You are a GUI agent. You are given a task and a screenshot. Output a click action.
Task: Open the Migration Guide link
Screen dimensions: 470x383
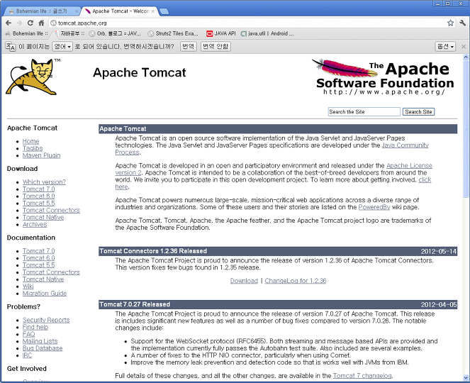point(45,294)
